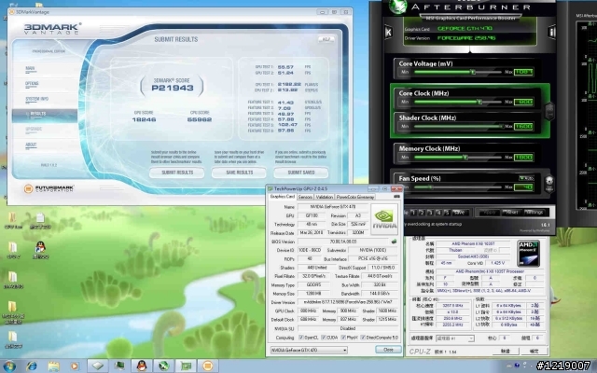Switch to the Validation tab in GPU-Z
597x373 pixels.
tap(325, 197)
